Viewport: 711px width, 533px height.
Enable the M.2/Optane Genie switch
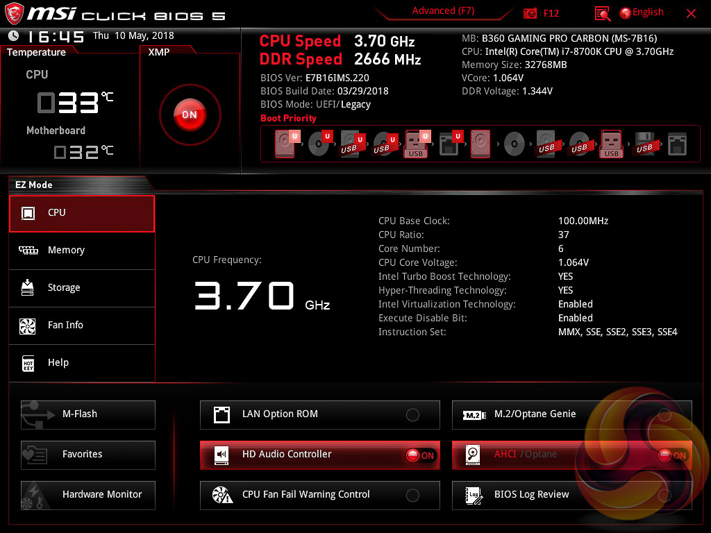point(664,415)
